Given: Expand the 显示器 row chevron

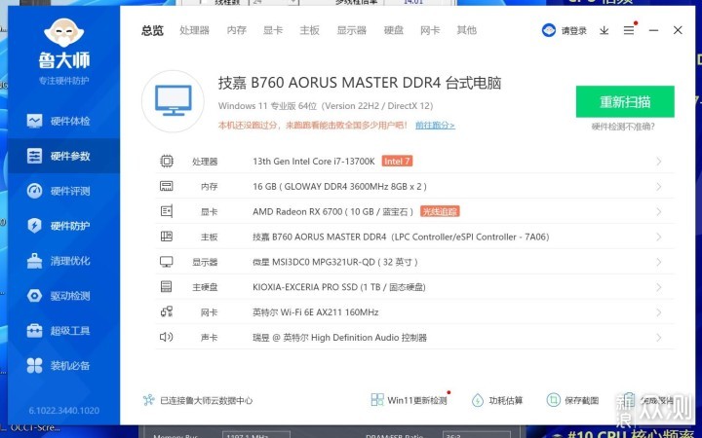Looking at the screenshot, I should (658, 262).
